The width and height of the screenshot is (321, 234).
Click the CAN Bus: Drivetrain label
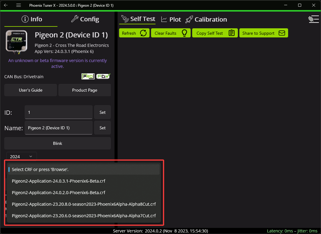coord(24,77)
